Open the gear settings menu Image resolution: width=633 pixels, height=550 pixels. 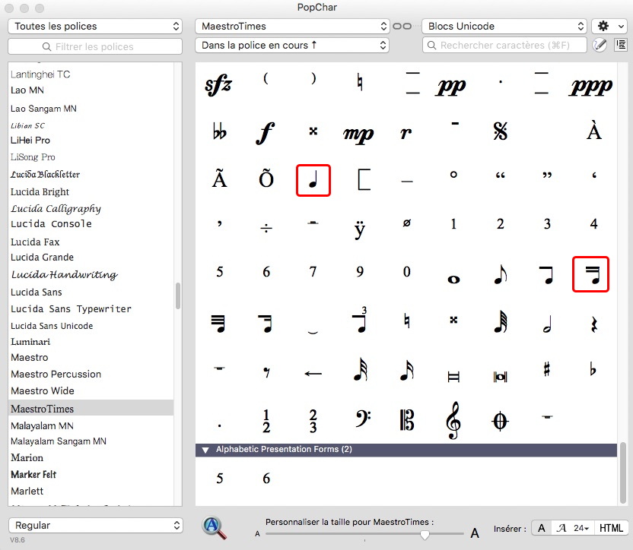pyautogui.click(x=609, y=26)
